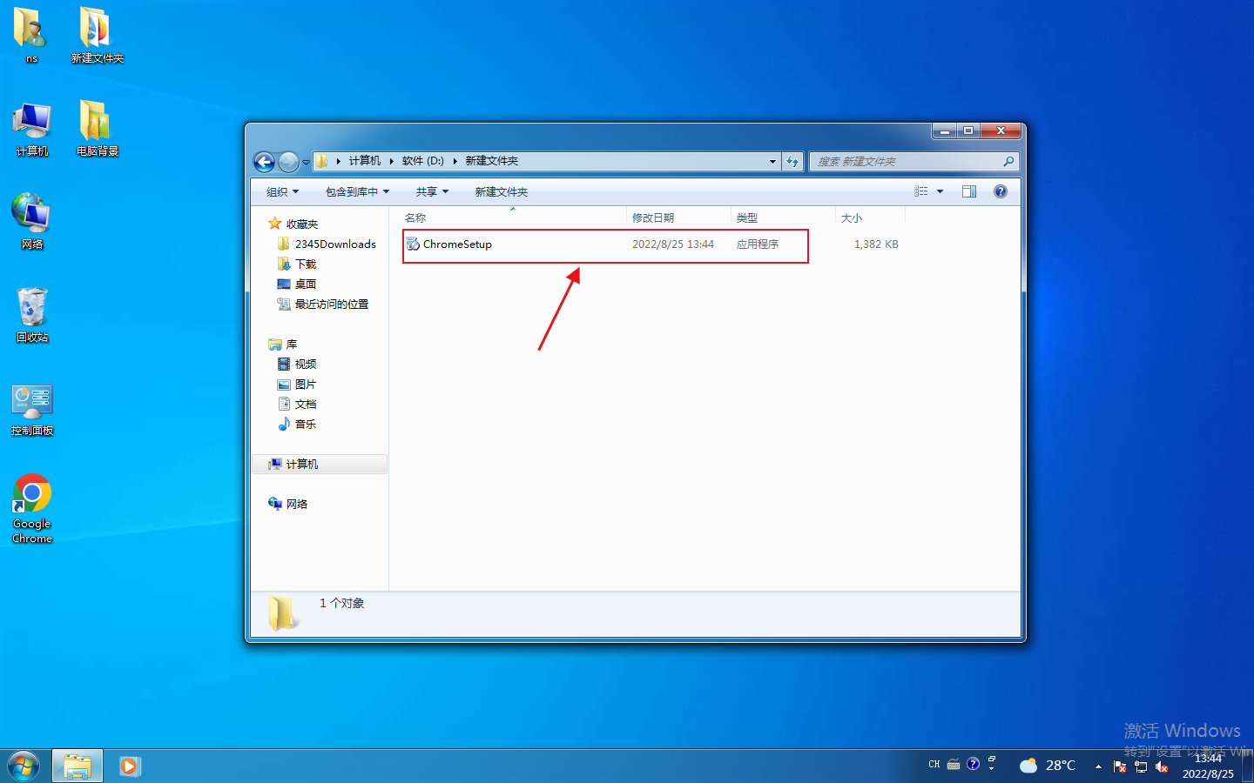Click the 新建文件夹 breadcrumb in the address bar
Screen dimensions: 1254x783
click(x=491, y=161)
